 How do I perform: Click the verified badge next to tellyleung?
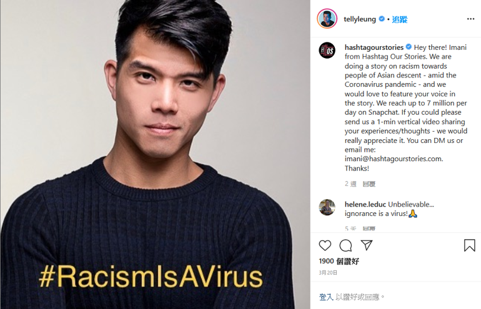[x=381, y=19]
